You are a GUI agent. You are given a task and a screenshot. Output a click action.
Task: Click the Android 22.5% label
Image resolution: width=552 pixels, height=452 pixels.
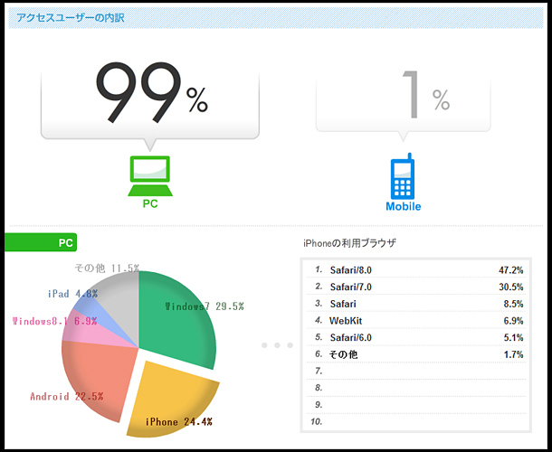point(67,397)
